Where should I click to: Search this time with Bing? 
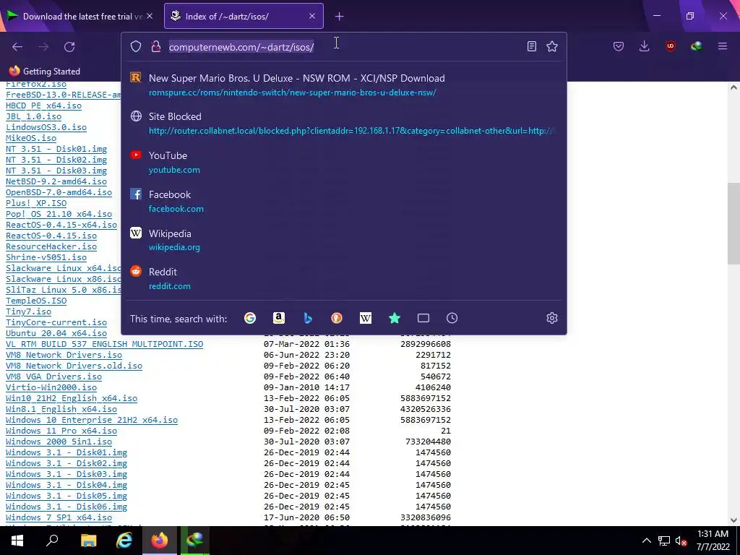[x=308, y=318]
